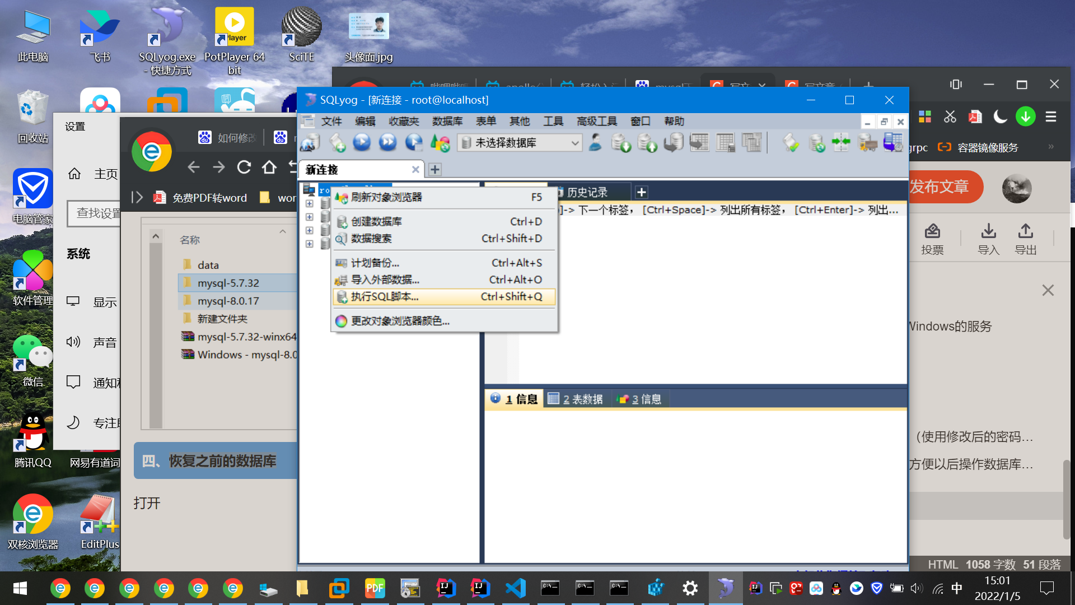Click the 查找设置 search field in Settings
The height and width of the screenshot is (605, 1075).
point(94,213)
